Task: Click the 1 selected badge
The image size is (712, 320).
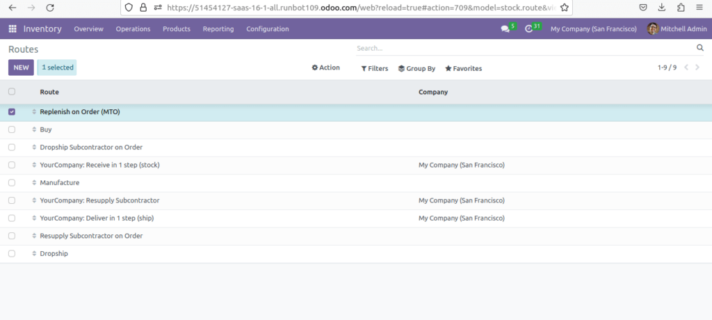Action: tap(57, 67)
